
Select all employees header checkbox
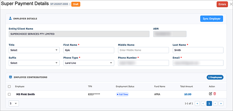(x=9, y=87)
